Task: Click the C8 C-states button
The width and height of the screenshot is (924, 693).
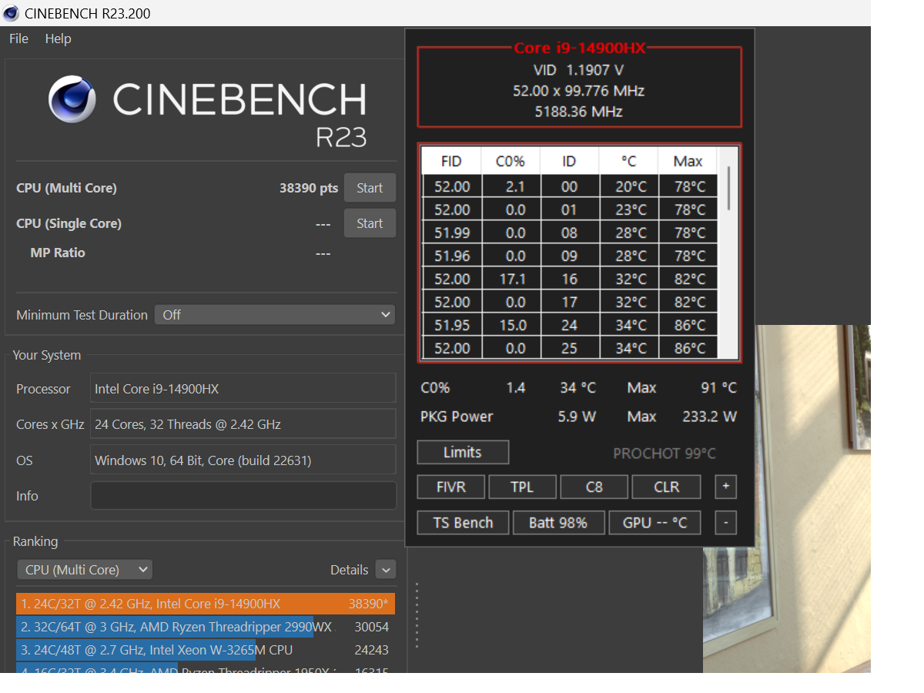Action: 594,487
